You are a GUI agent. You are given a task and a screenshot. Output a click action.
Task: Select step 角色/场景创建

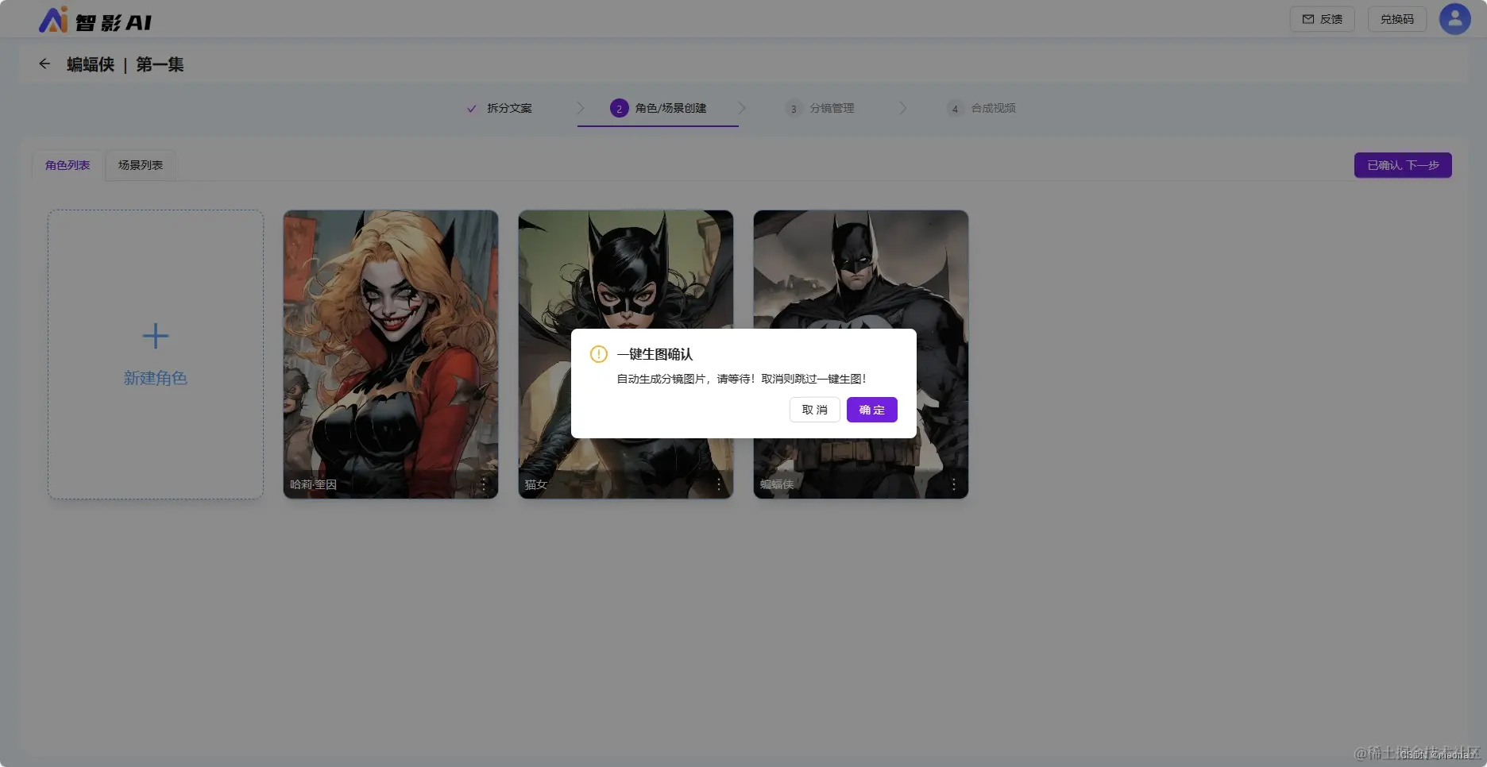coord(659,108)
